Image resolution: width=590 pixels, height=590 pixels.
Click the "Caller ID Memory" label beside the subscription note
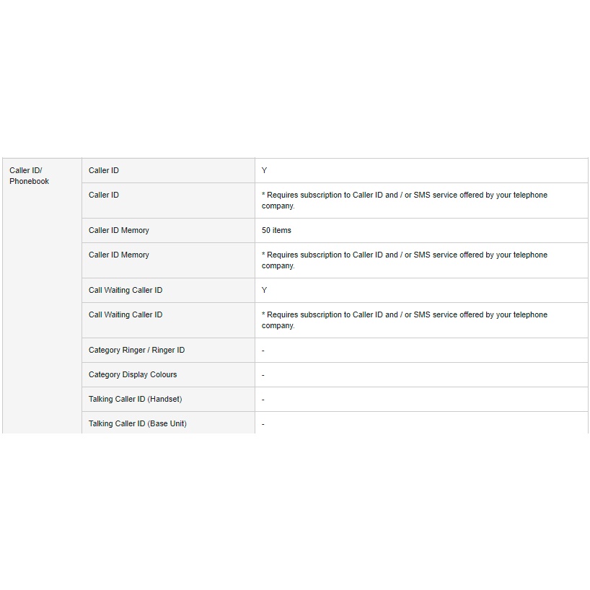click(x=119, y=255)
